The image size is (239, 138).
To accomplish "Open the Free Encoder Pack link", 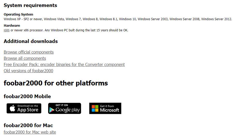I will click(64, 65).
